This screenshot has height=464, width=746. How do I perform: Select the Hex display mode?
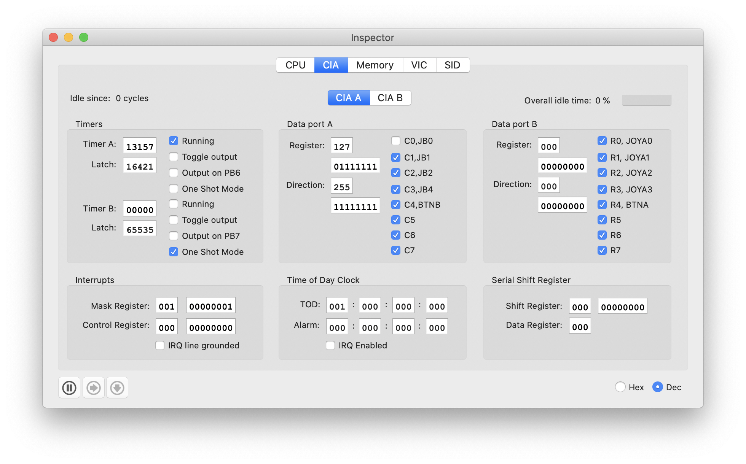point(621,387)
